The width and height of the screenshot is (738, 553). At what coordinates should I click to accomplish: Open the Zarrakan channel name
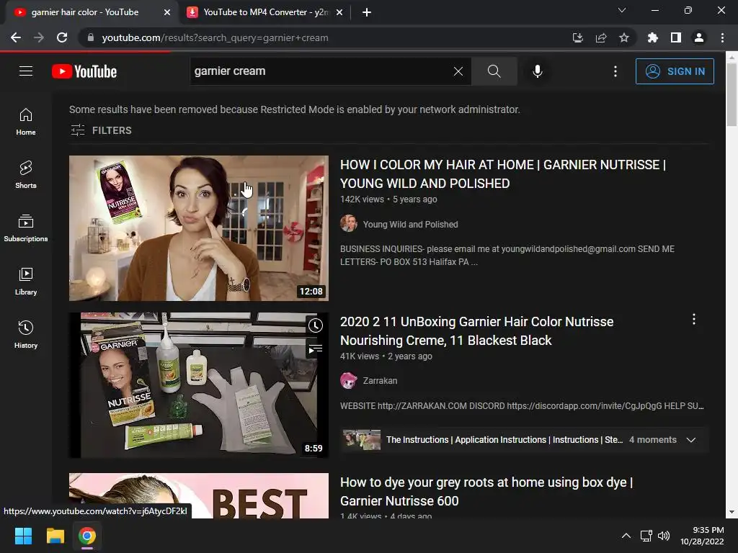[x=380, y=380]
